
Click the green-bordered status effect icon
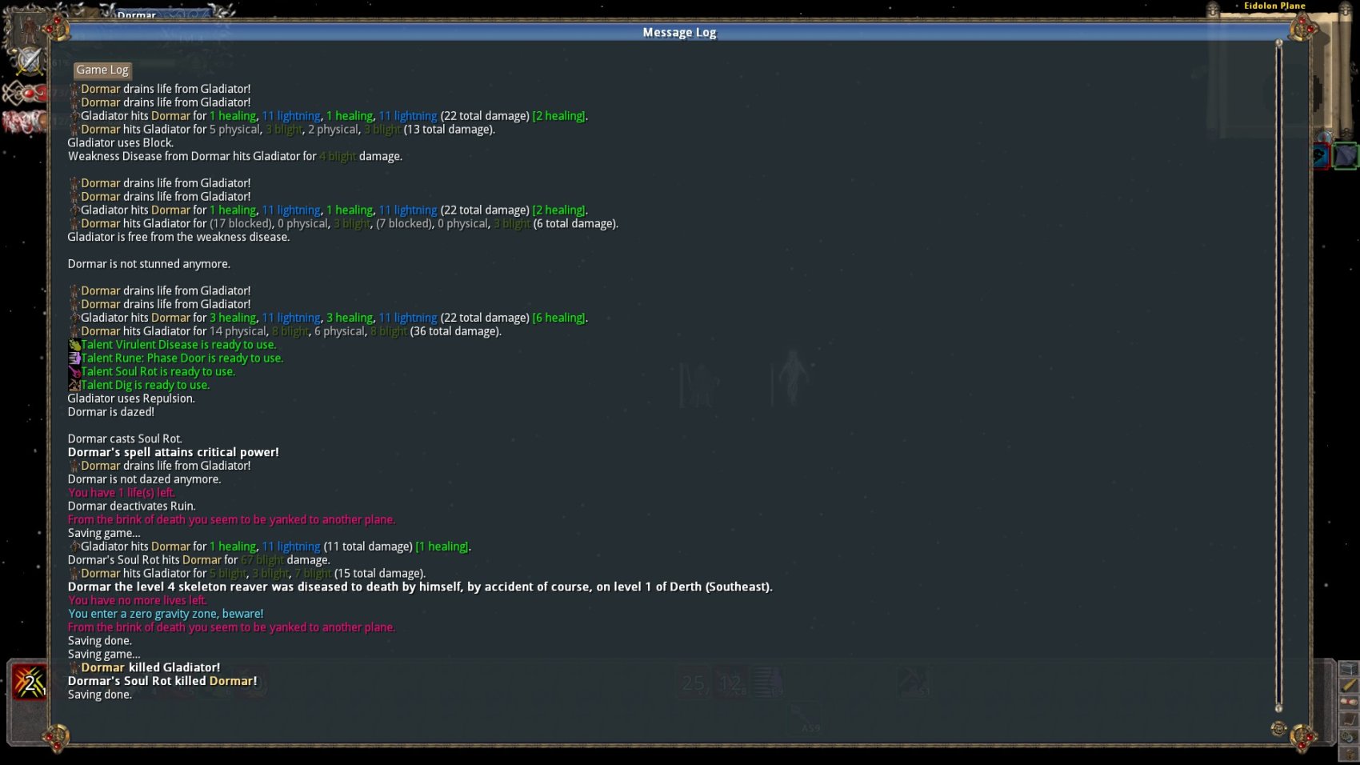pos(1346,155)
